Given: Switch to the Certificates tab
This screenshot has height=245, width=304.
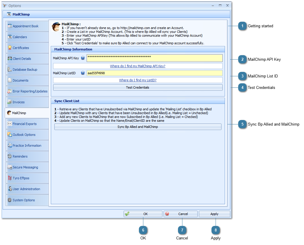Looking at the screenshot, I should (27, 48).
